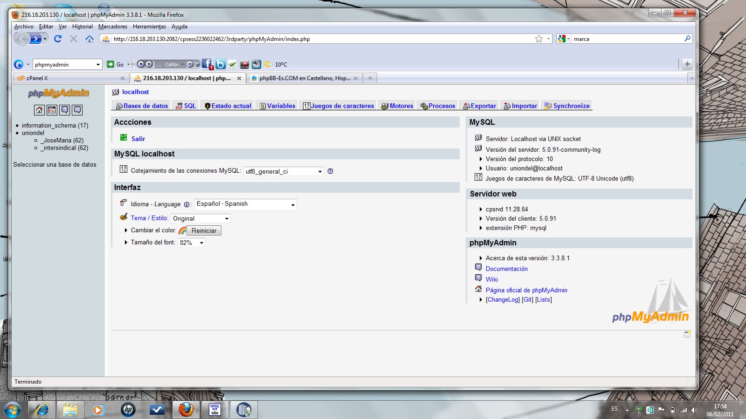This screenshot has width=746, height=419.
Task: Select the information_schema (17) database
Action: pos(55,125)
